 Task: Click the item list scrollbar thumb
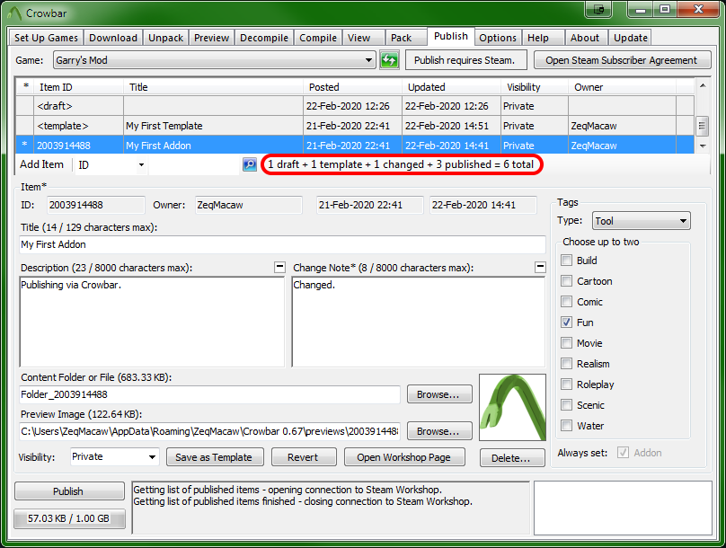pyautogui.click(x=703, y=125)
